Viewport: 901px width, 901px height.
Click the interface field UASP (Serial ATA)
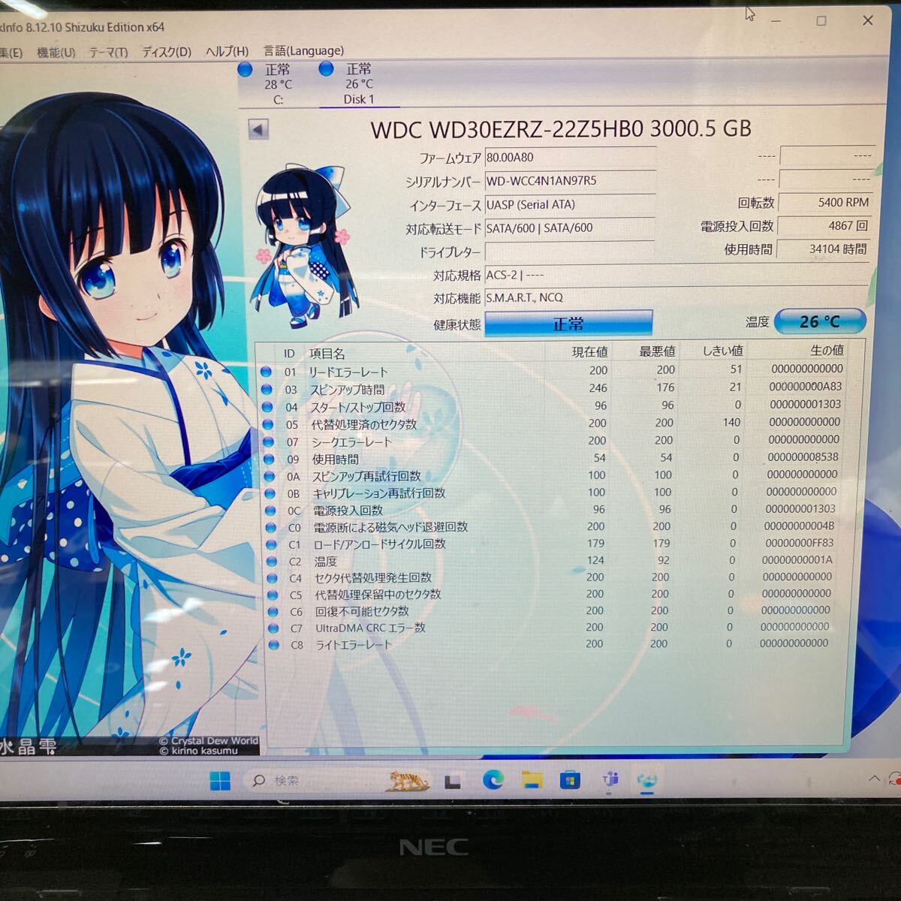570,204
